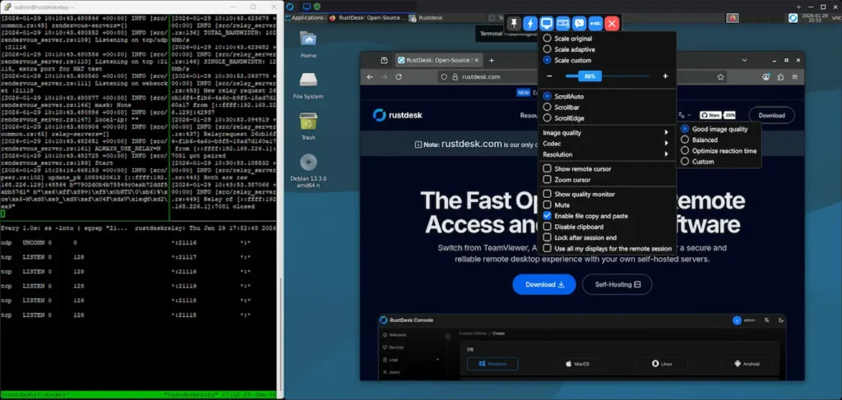
Task: Click the RustDesk home tab icon top-left
Action: (290, 7)
